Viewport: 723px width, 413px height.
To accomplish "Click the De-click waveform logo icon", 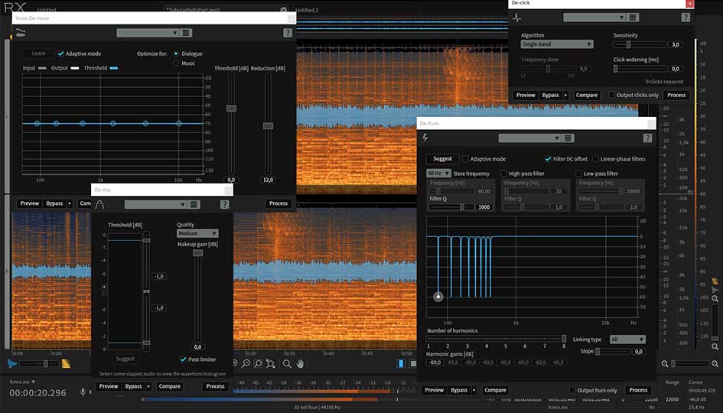I will pos(517,18).
